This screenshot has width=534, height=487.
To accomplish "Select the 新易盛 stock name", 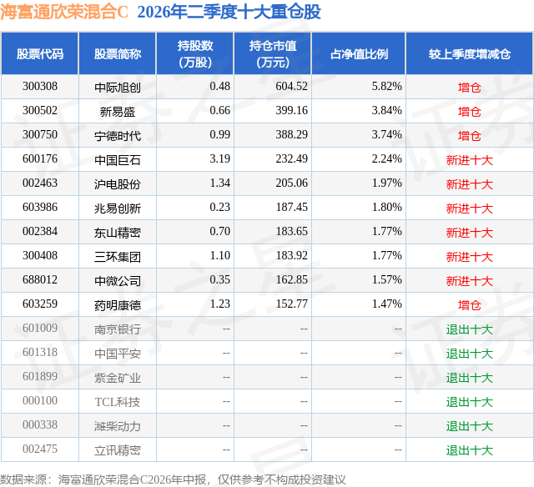I will (x=118, y=112).
